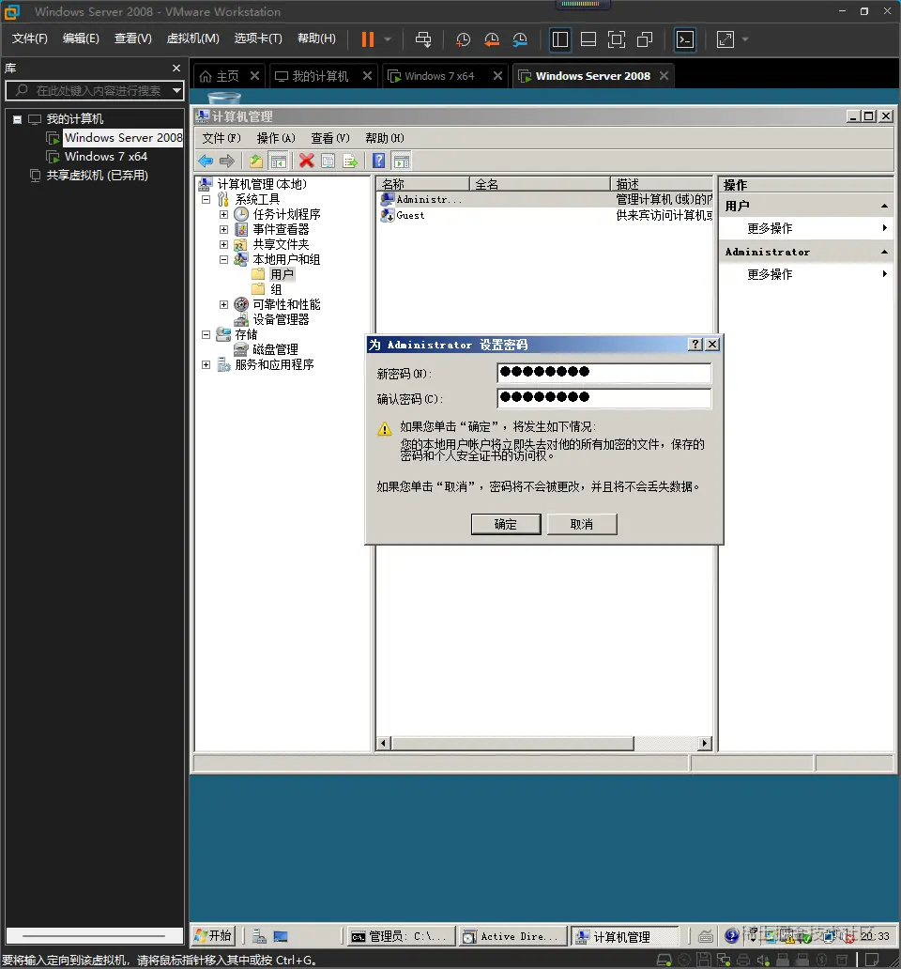Viewport: 901px width, 969px height.
Task: Select Windows 7 x64 in library
Action: [106, 157]
